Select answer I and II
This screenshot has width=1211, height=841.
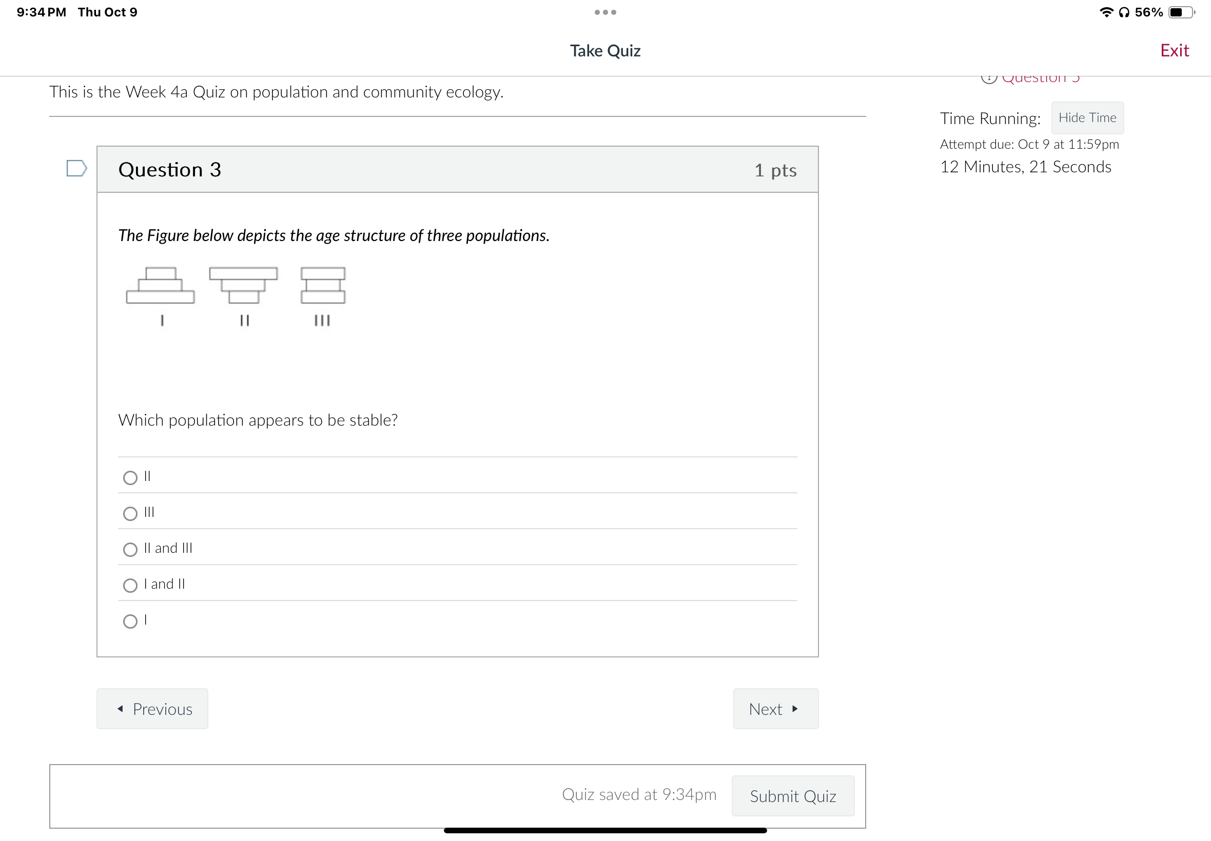pos(130,585)
